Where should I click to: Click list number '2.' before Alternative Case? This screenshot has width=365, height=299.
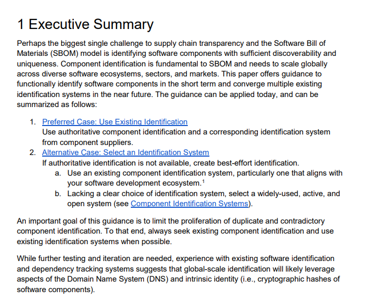33,152
